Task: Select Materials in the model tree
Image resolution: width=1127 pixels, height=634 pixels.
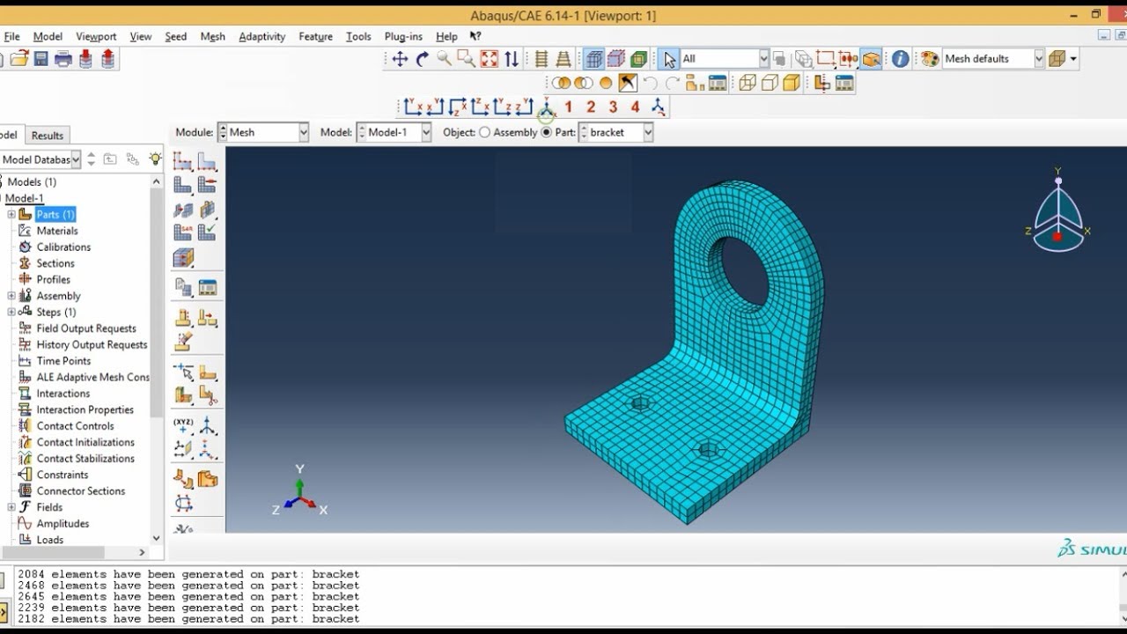Action: tap(57, 231)
